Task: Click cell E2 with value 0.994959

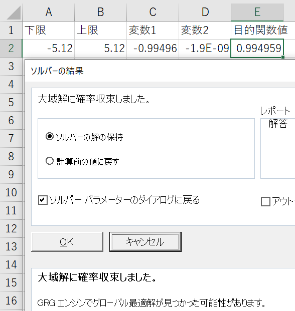Action: 257,49
